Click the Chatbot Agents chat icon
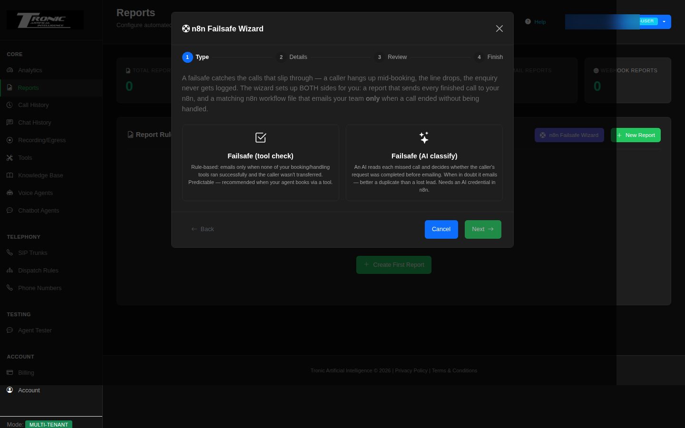 point(10,211)
